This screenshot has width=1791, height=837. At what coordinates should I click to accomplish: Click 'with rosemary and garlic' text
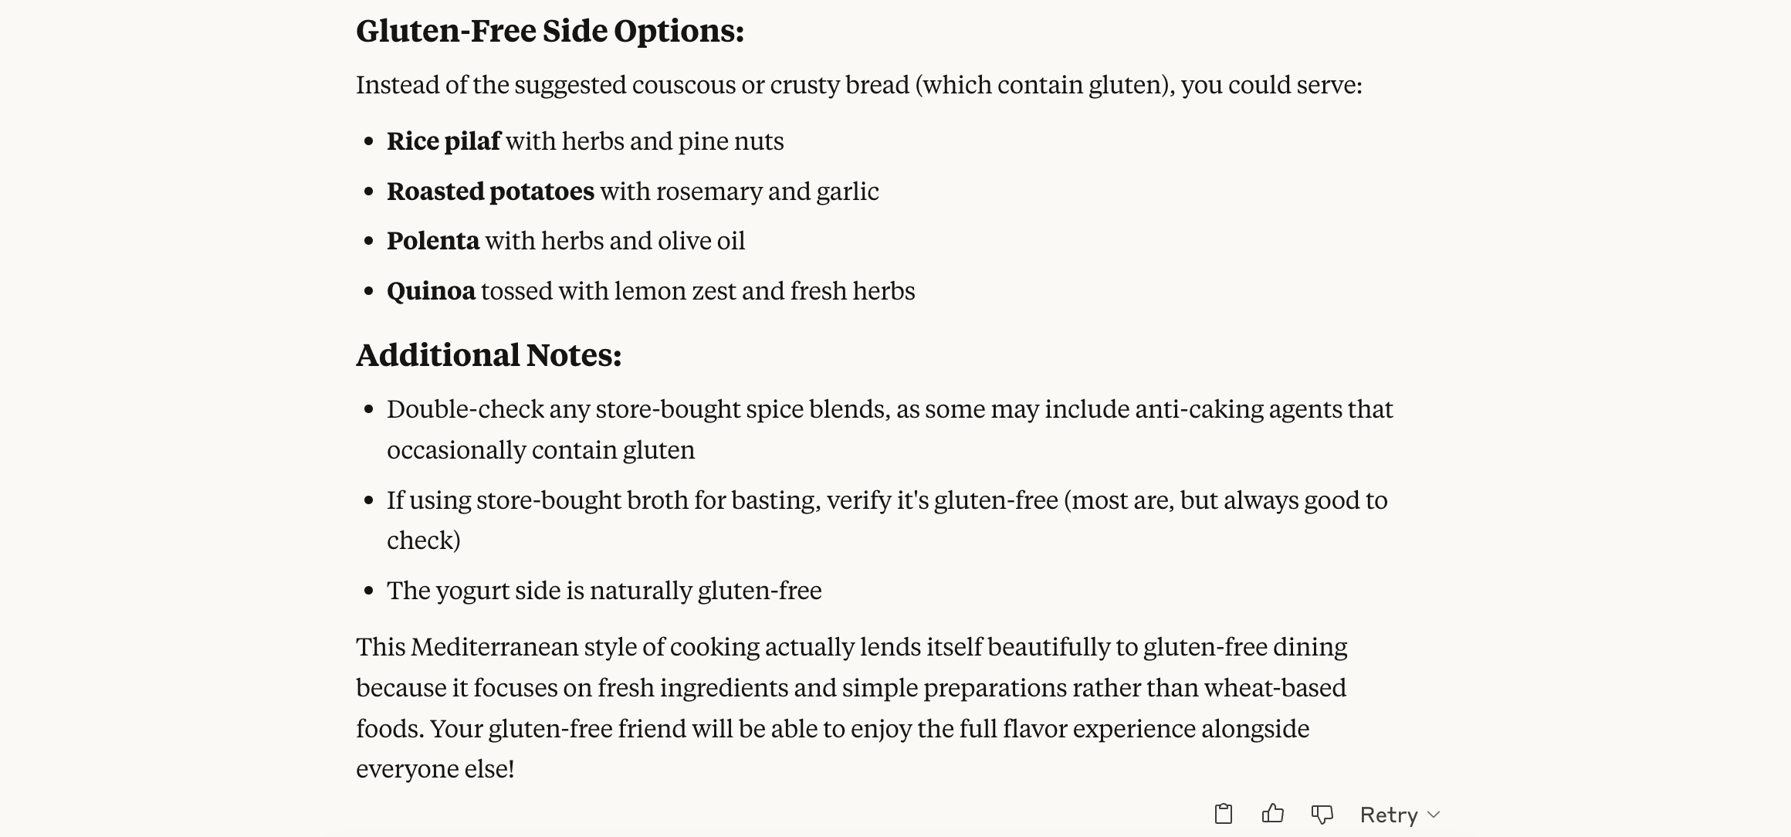pyautogui.click(x=740, y=191)
